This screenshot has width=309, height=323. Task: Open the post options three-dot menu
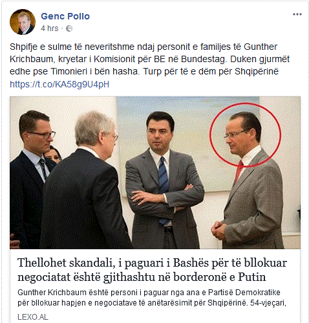[x=297, y=14]
